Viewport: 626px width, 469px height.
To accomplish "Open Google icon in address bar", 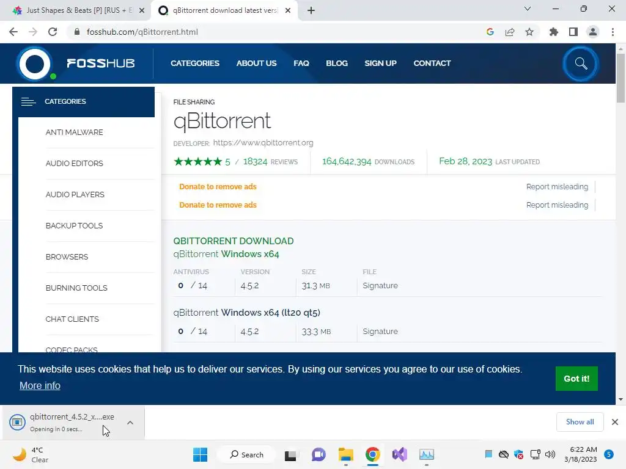I will 490,32.
